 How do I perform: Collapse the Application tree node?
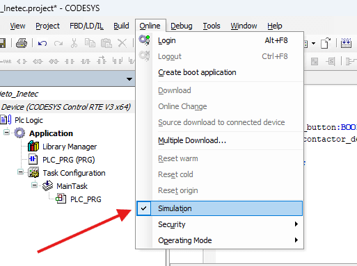coord(6,133)
